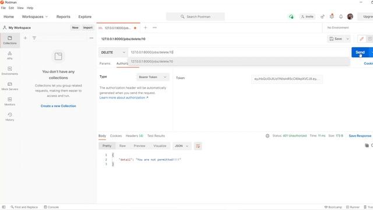Screen dimensions: 373x210
Task: Open a new request tab with plus
Action: (145, 27)
